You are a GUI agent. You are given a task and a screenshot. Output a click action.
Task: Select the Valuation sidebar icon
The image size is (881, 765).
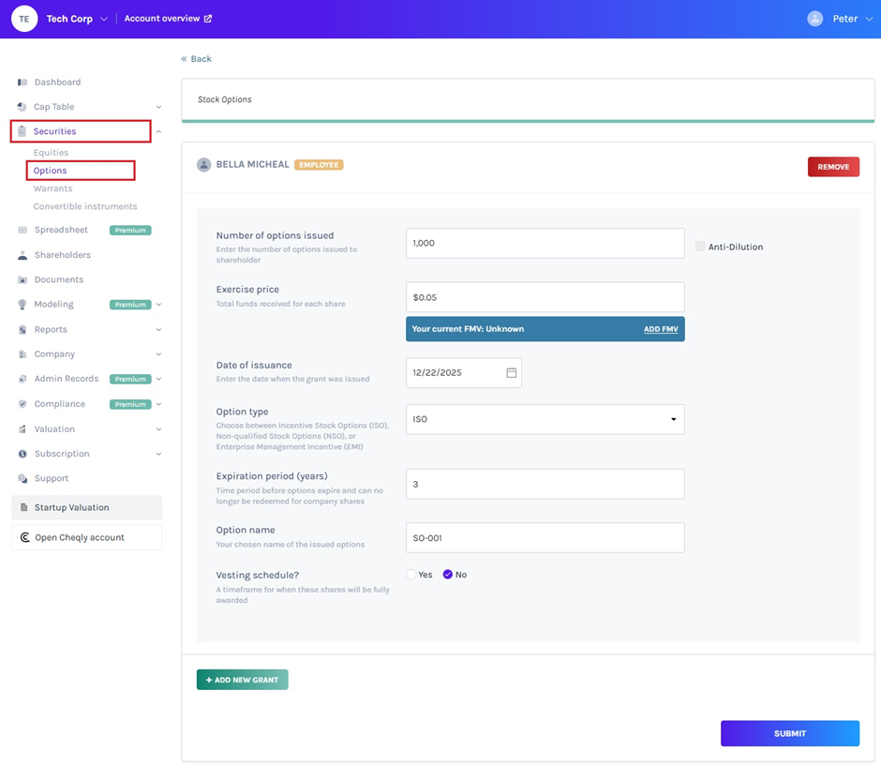pos(21,428)
